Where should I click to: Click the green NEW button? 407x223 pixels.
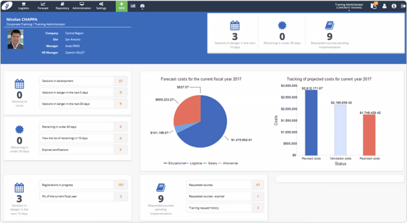[x=122, y=6]
